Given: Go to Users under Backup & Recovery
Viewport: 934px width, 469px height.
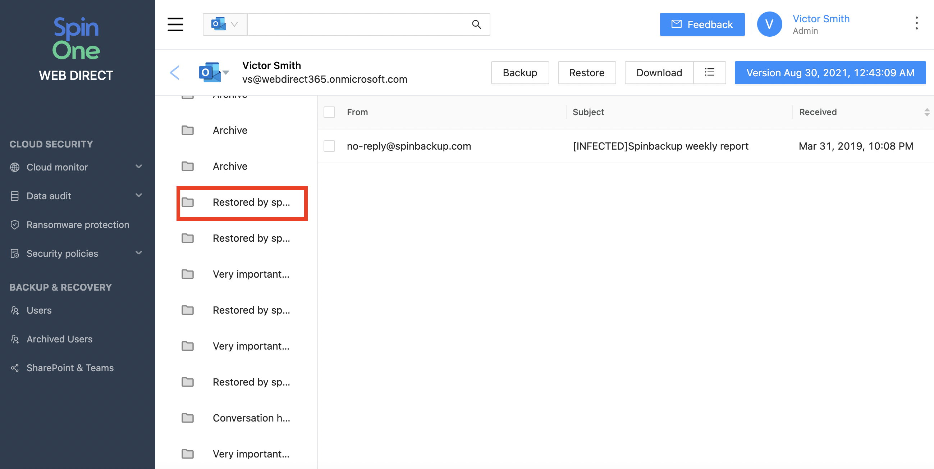Looking at the screenshot, I should [x=39, y=310].
